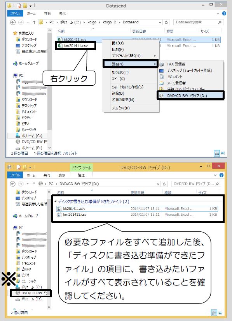Go up one folder level in Datasend window
This screenshot has width=232, height=321.
tap(34, 22)
